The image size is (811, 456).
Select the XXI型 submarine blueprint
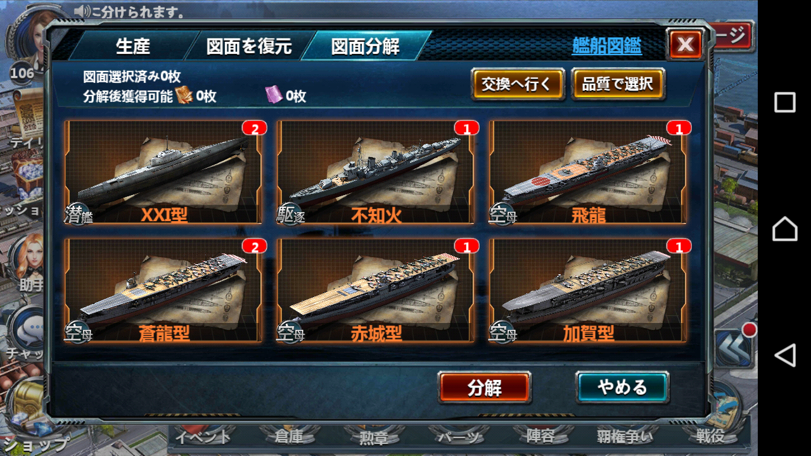[x=163, y=172]
